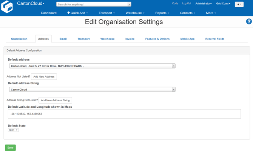Screen dimensions: 253x154
Task: Click the Add New Address button
Action: [44, 76]
